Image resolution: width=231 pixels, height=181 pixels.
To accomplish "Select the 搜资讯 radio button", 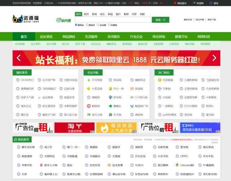I will pos(87,25).
